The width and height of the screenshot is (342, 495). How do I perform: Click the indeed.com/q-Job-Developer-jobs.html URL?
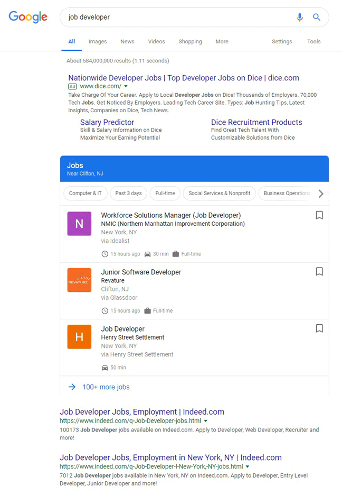tap(130, 421)
